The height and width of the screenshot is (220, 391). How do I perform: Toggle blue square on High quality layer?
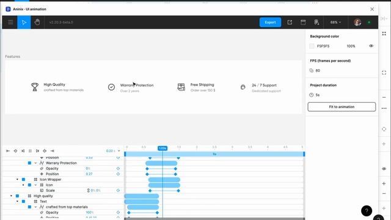click(x=17, y=196)
